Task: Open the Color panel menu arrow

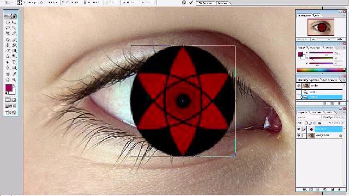Action: [x=344, y=47]
